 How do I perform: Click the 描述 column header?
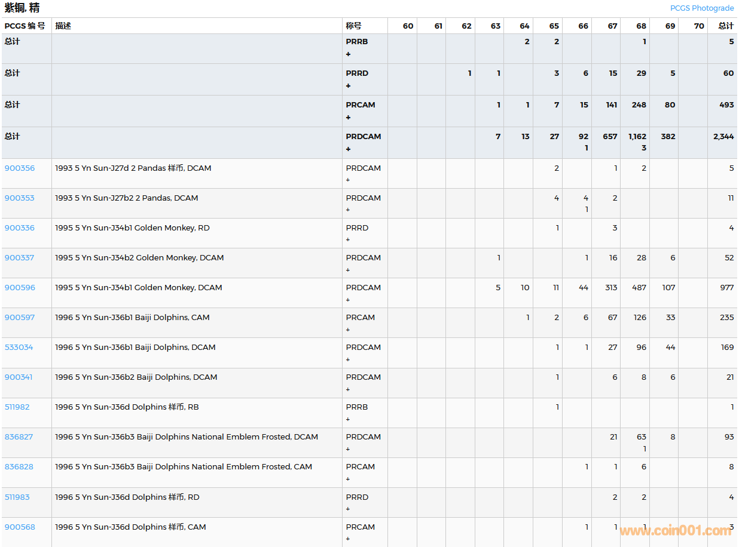click(63, 26)
